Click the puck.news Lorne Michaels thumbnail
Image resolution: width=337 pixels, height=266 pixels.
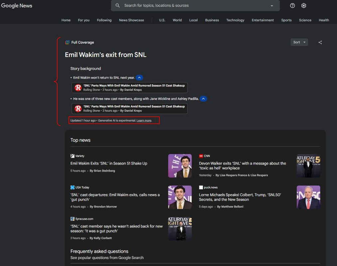point(308,197)
